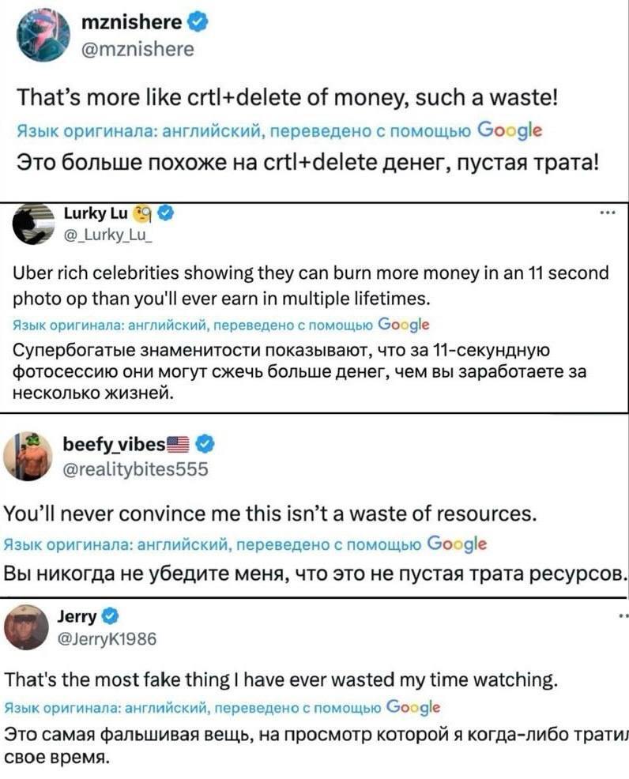The width and height of the screenshot is (629, 779).
Task: Open the @realitybites555 handle link
Action: click(134, 469)
